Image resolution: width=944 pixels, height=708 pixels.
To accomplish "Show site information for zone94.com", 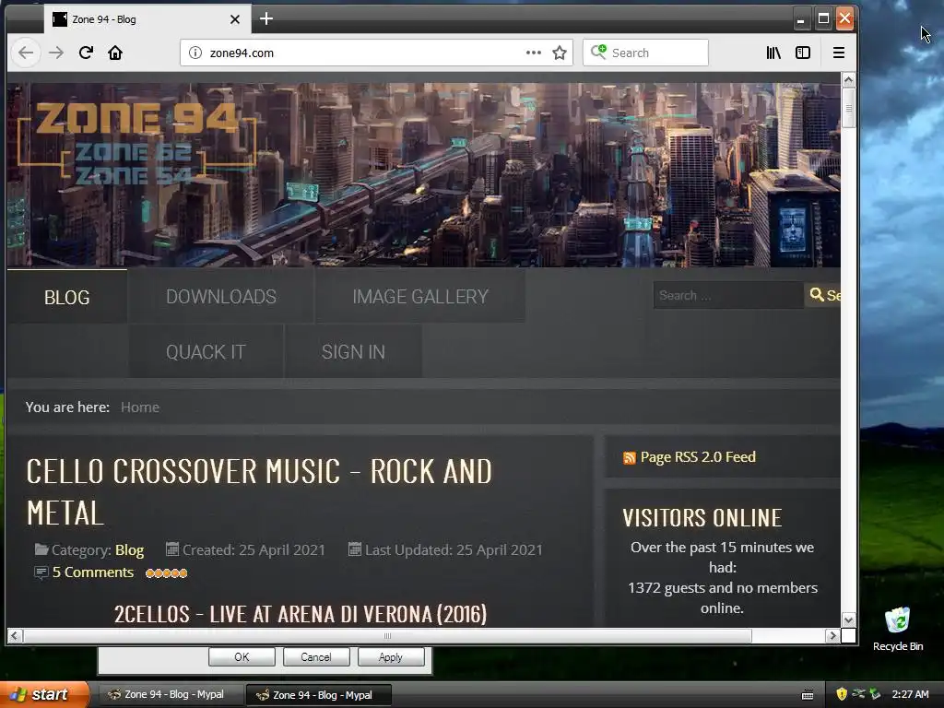I will (195, 53).
